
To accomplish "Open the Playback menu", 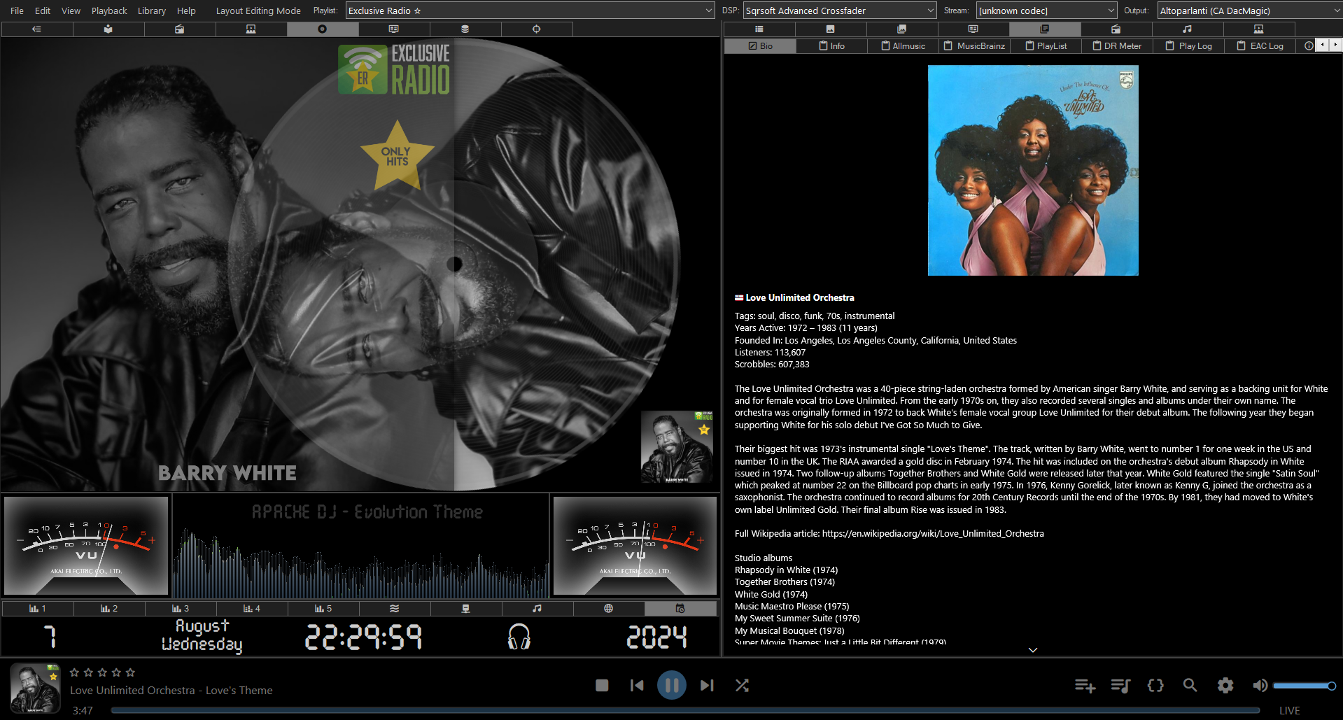I will 109,10.
